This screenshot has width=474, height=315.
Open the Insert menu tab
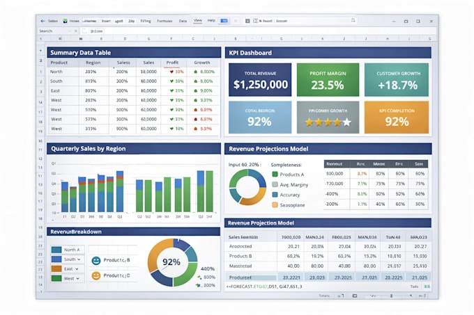[x=106, y=21]
